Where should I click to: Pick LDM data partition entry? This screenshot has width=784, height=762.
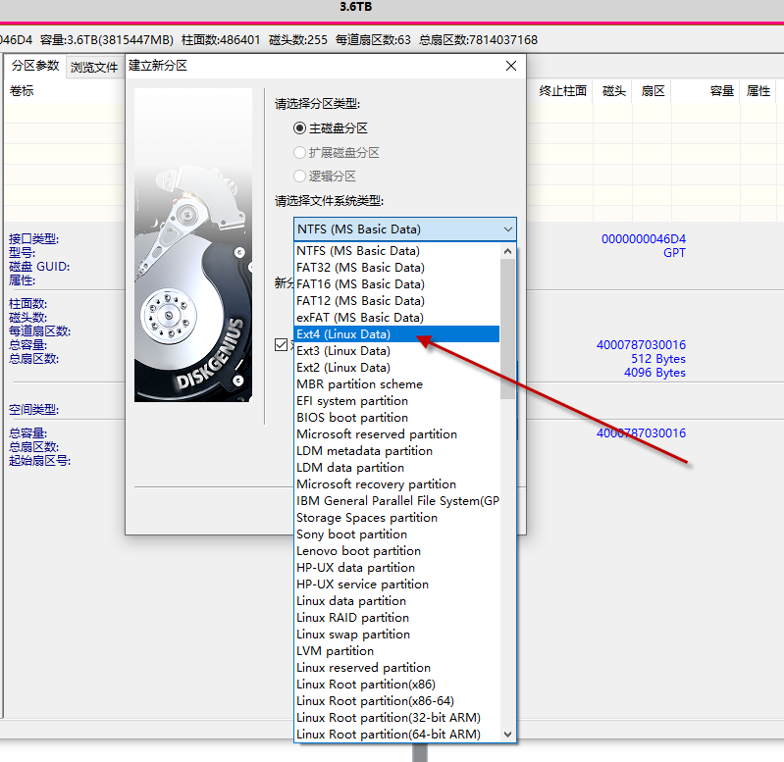[397, 467]
